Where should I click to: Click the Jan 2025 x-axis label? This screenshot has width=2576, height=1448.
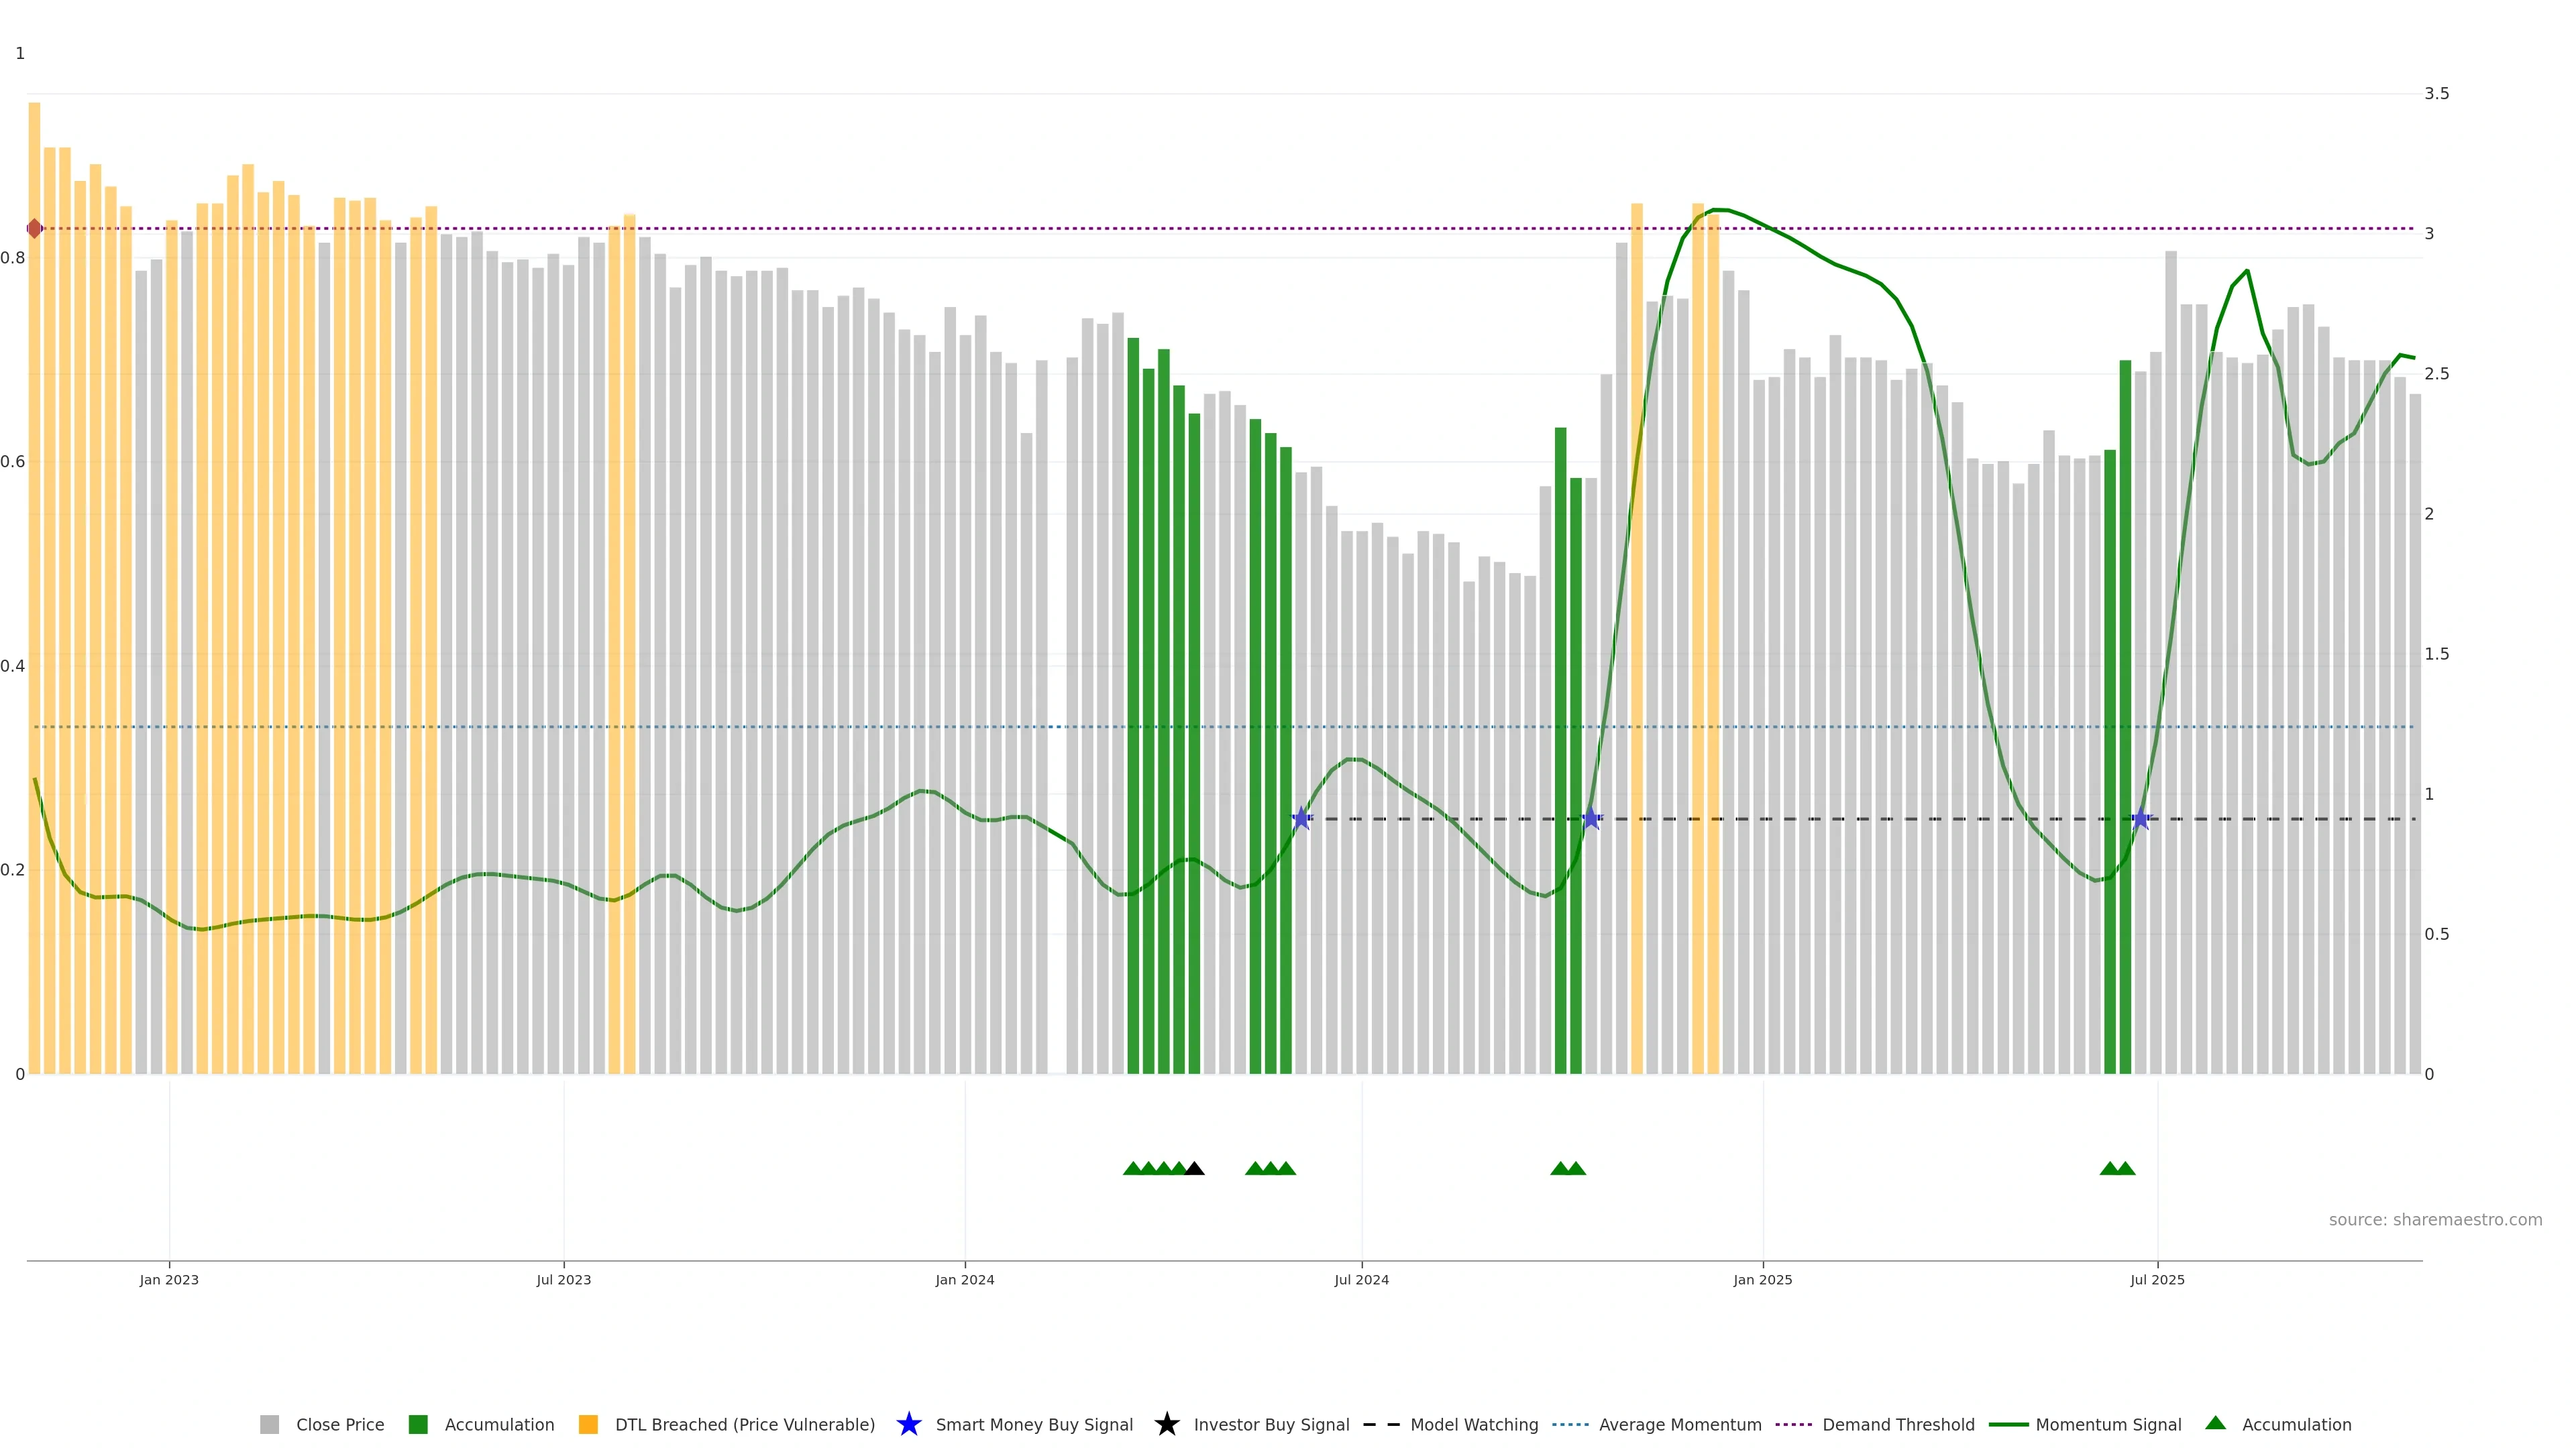(1762, 1279)
